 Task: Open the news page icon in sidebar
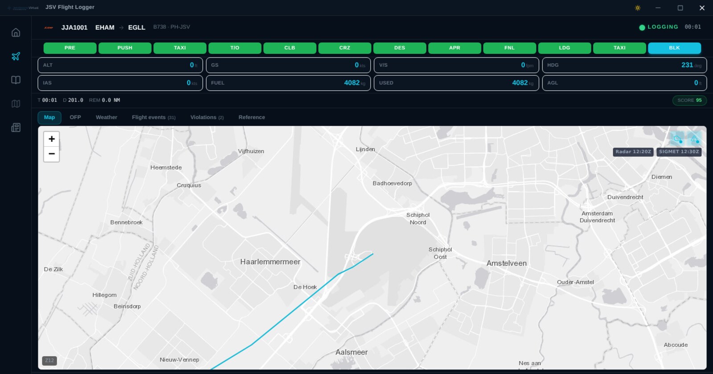click(16, 128)
